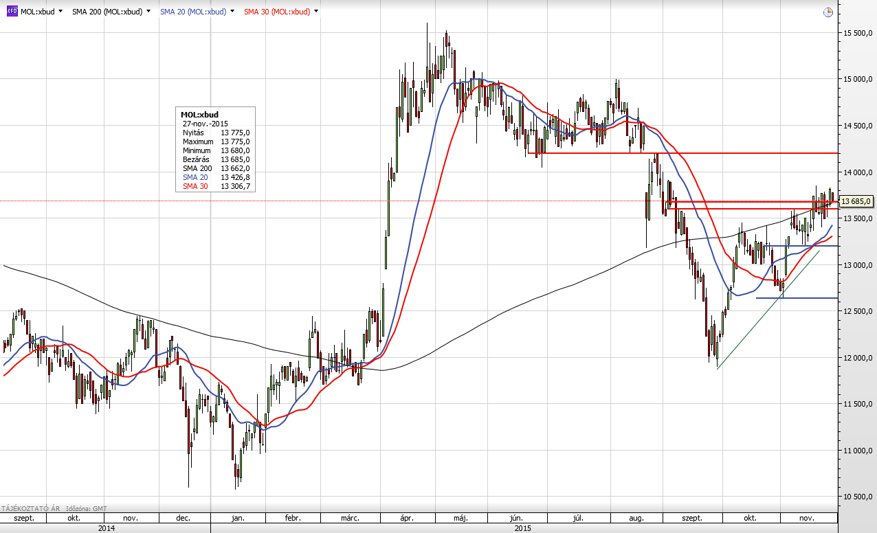The width and height of the screenshot is (877, 533).
Task: Click the SMA 200 value 13 662,0
Action: click(x=235, y=168)
